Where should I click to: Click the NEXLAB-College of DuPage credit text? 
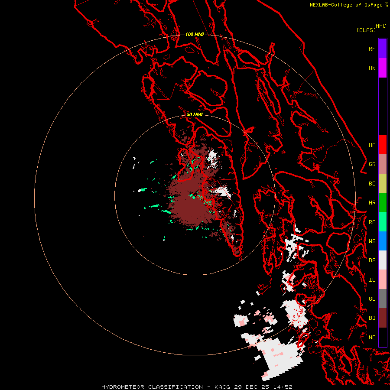tap(346, 5)
